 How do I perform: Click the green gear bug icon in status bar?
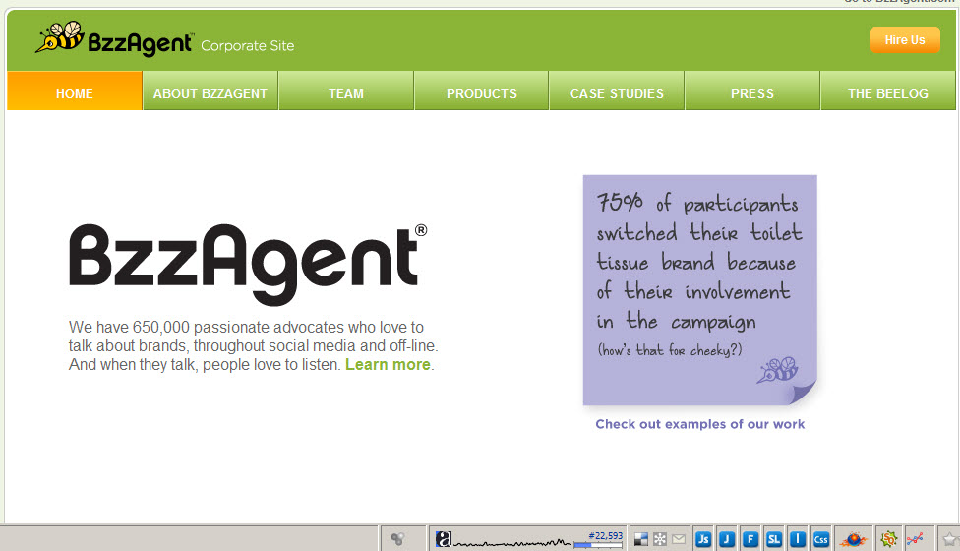888,538
